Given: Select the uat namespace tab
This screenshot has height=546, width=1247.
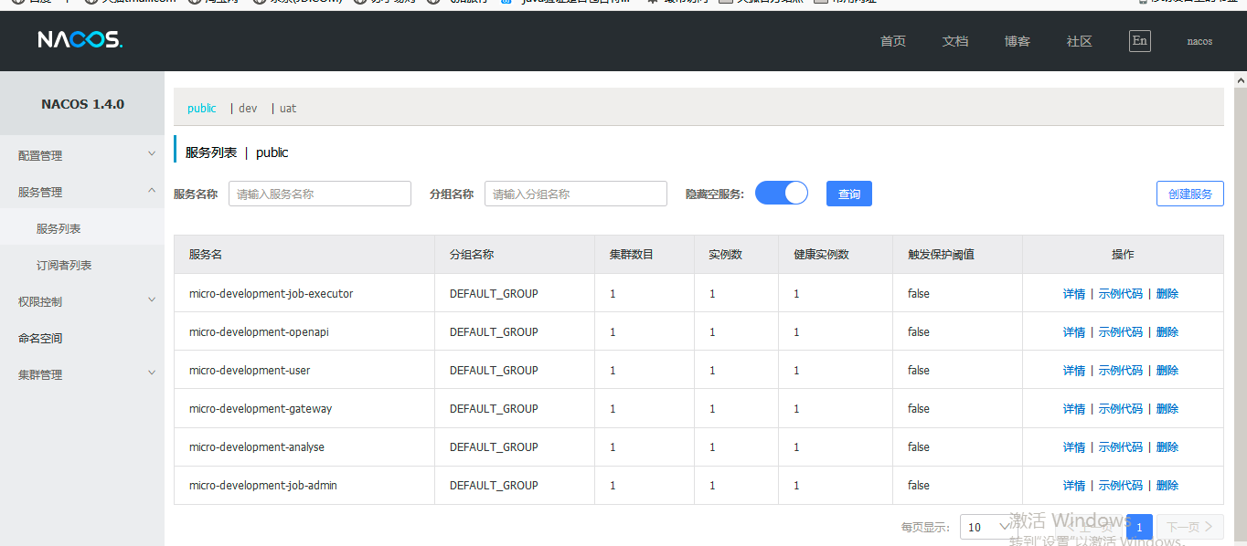Looking at the screenshot, I should (x=288, y=108).
